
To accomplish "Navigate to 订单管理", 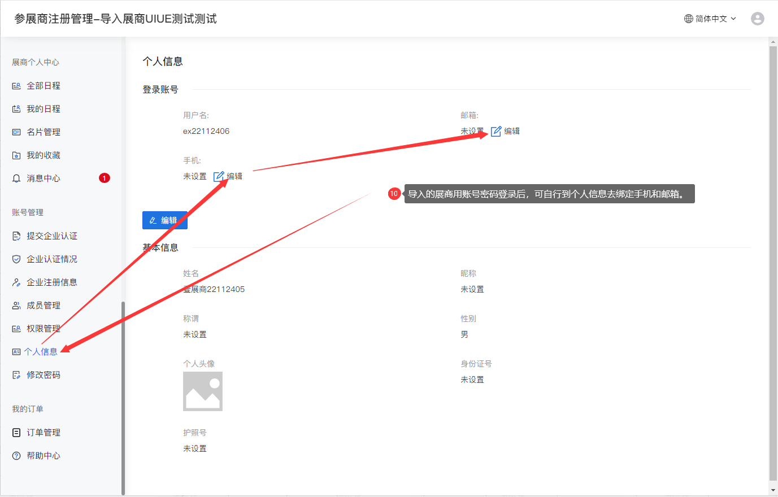I will 43,433.
